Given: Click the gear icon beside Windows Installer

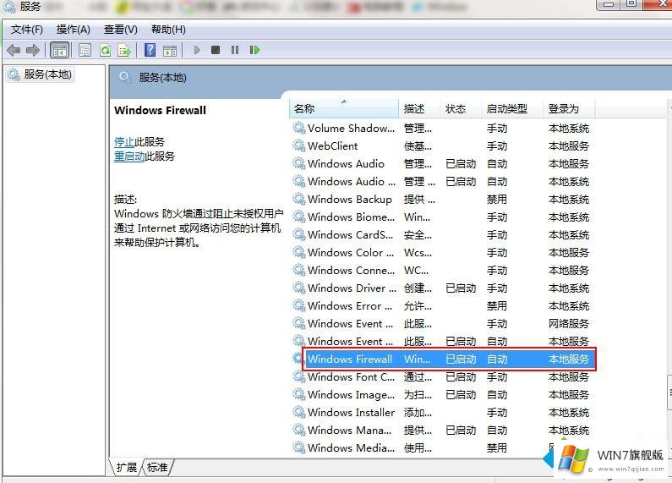Looking at the screenshot, I should tap(298, 413).
